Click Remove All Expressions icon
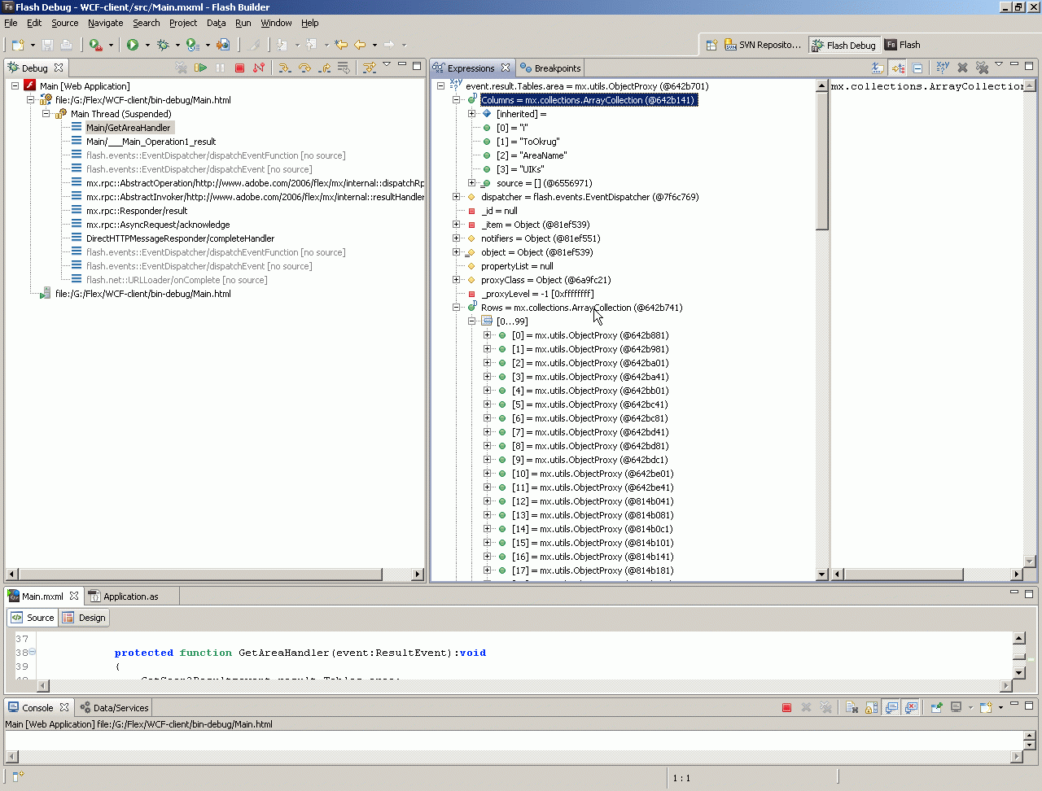 [982, 68]
